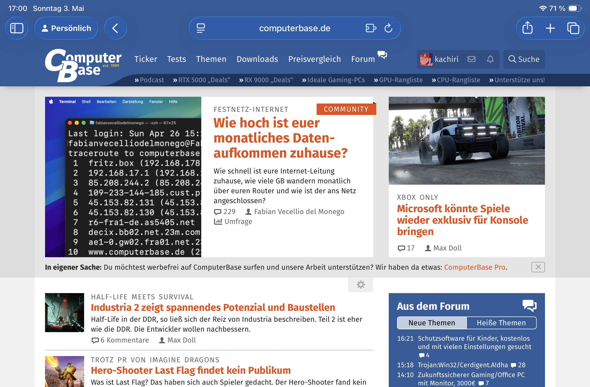Open the Schutzsoftware für Kinder forum thread

(x=474, y=343)
